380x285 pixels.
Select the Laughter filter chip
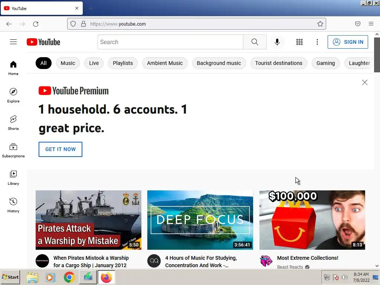(x=359, y=63)
